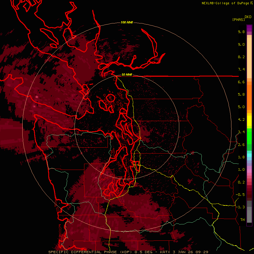Click the 7.4 scale value

tap(241, 69)
